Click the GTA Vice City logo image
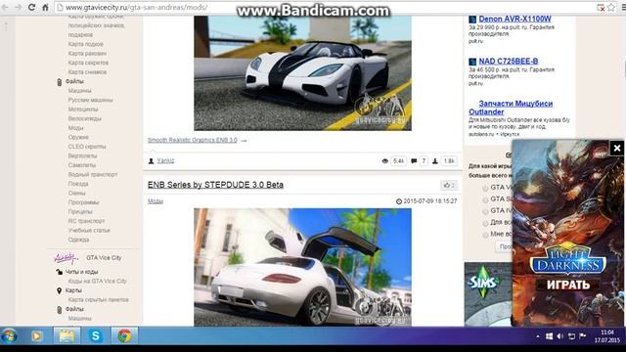626x352 pixels. tap(66, 258)
